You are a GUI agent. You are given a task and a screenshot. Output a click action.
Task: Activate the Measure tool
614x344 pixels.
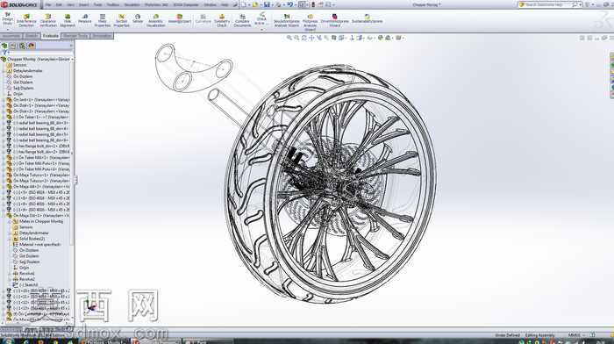tap(84, 18)
